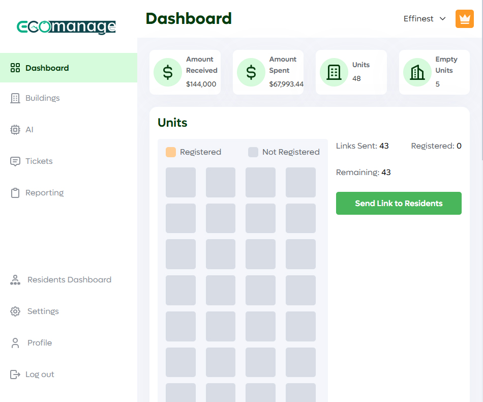Click the Settings gear icon

point(15,311)
